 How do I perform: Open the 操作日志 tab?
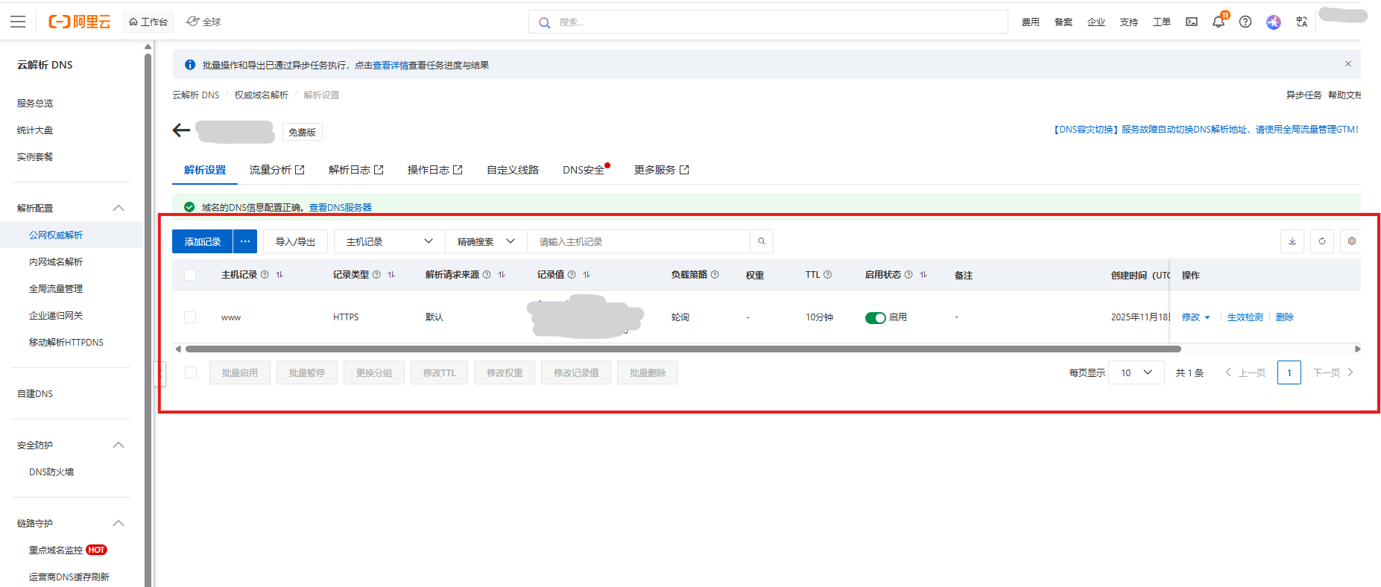point(434,170)
